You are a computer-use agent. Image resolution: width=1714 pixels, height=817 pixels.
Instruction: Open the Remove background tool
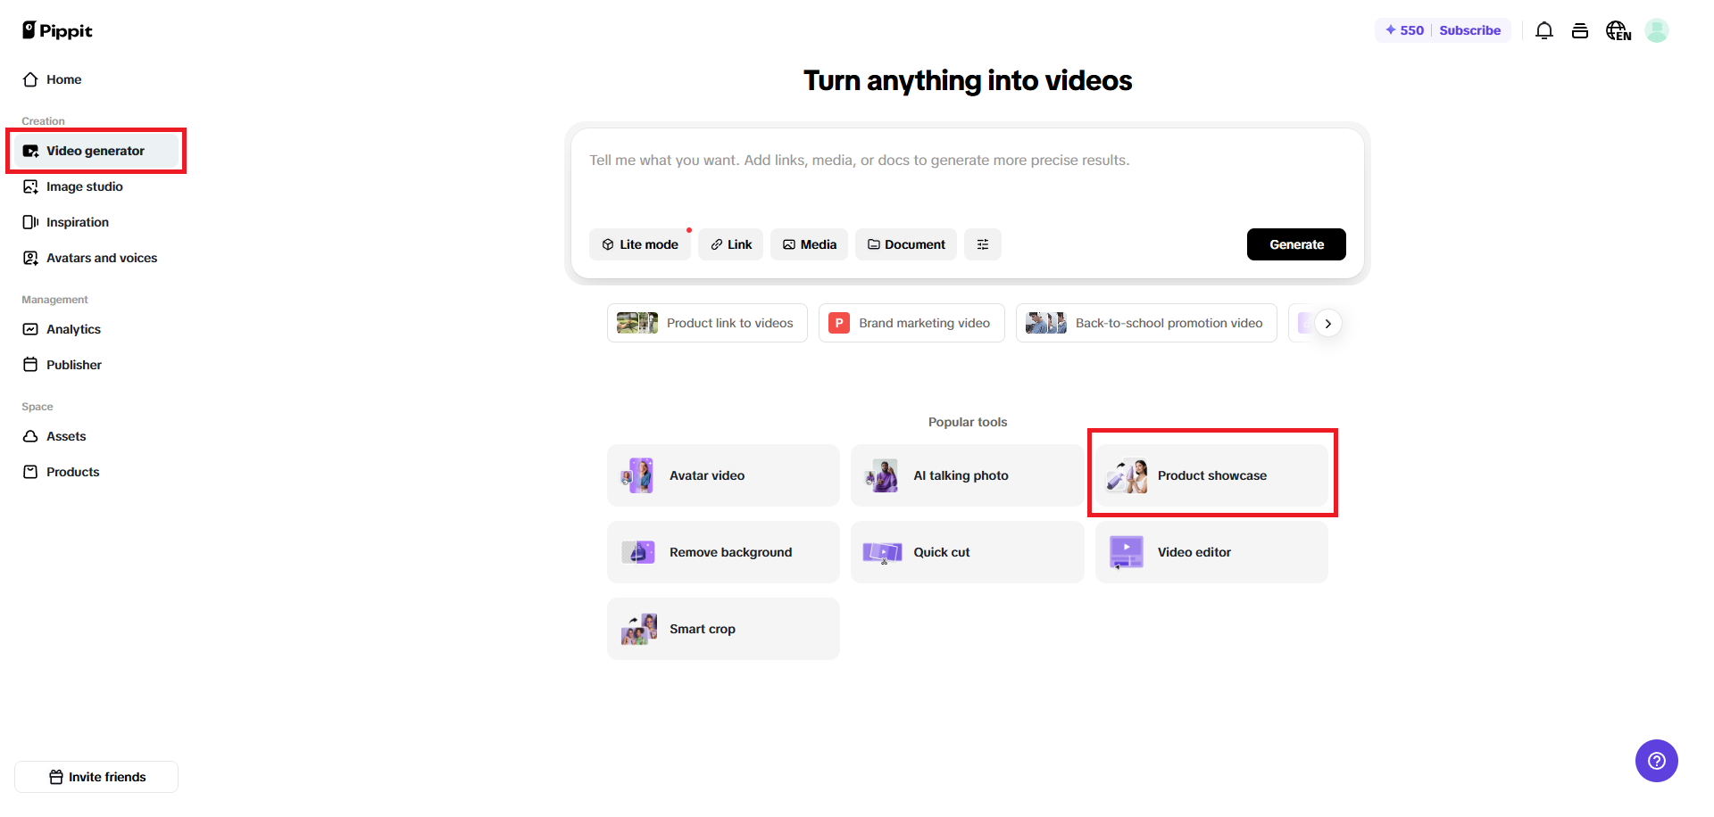pos(722,552)
